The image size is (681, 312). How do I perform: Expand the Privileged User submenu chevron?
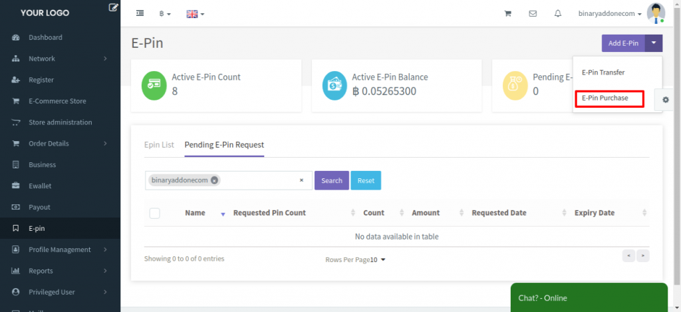click(106, 292)
